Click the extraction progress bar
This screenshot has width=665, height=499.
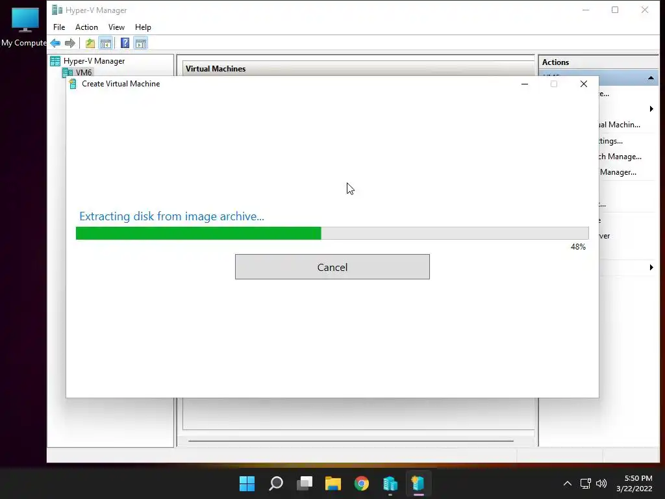coord(332,233)
